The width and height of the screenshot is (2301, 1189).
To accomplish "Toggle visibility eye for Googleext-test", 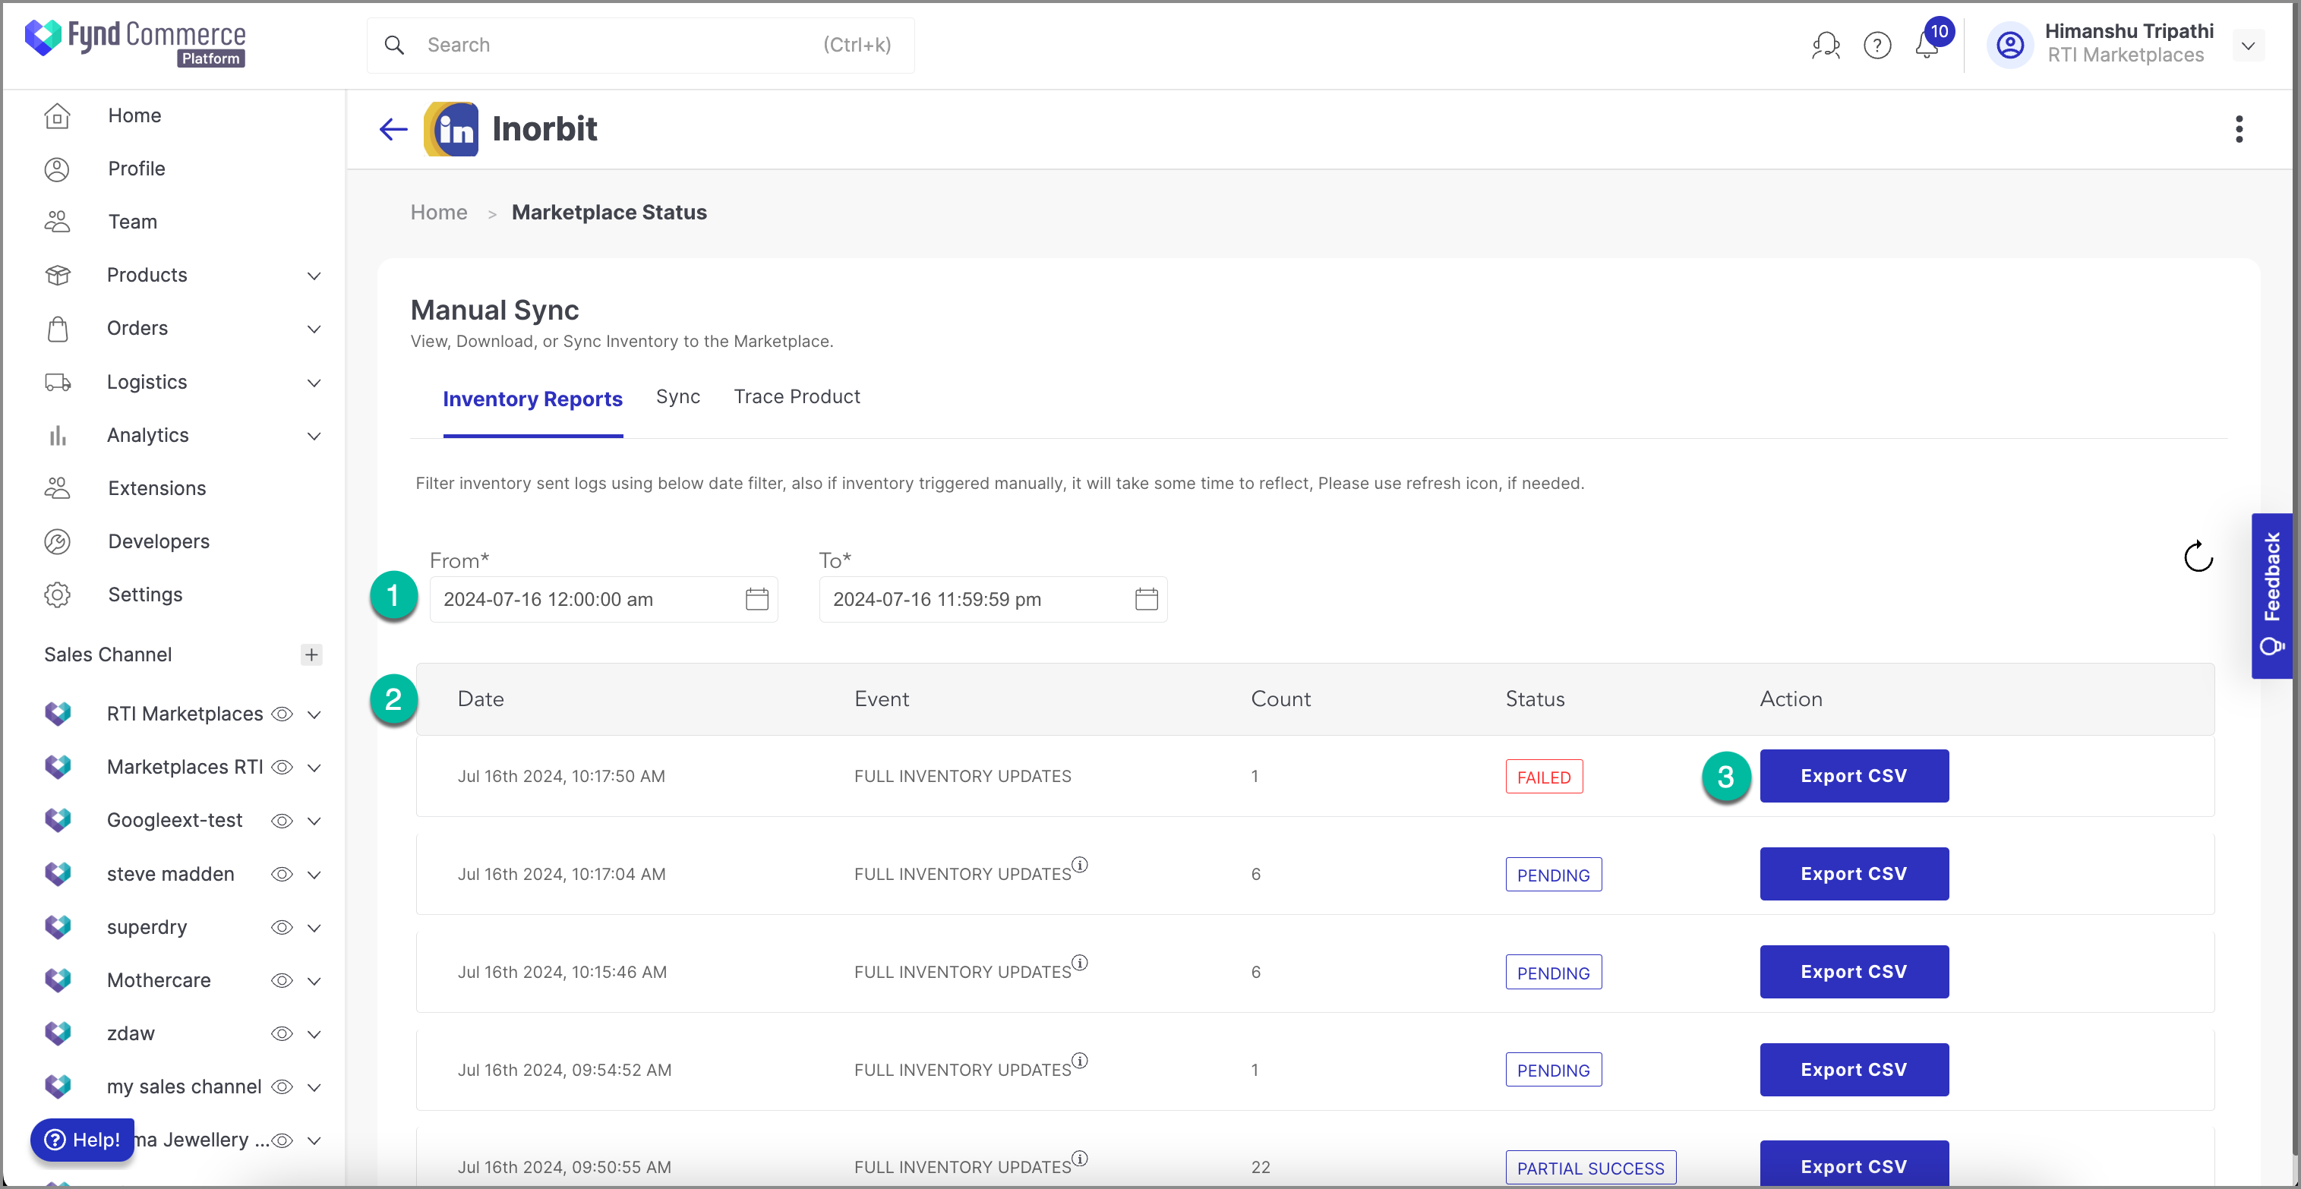I will click(x=282, y=820).
